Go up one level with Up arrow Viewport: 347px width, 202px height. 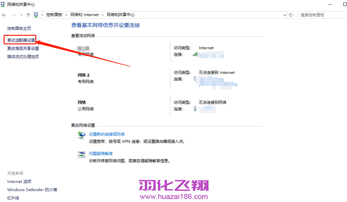[x=28, y=15]
